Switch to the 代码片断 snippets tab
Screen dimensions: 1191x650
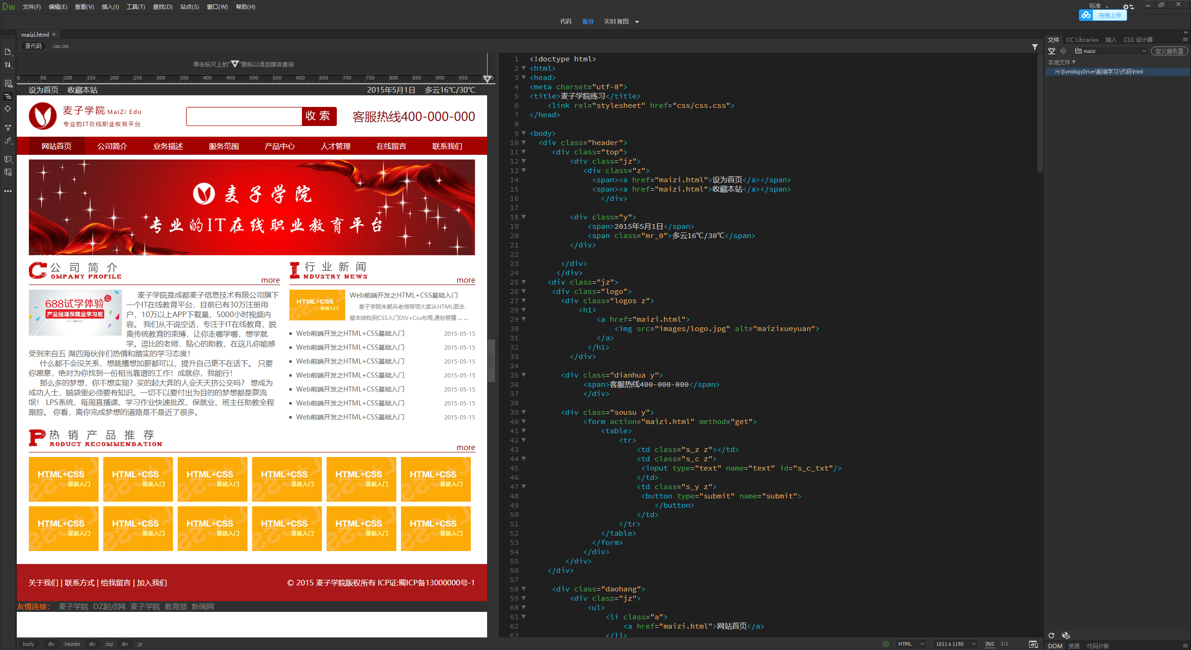(1098, 646)
